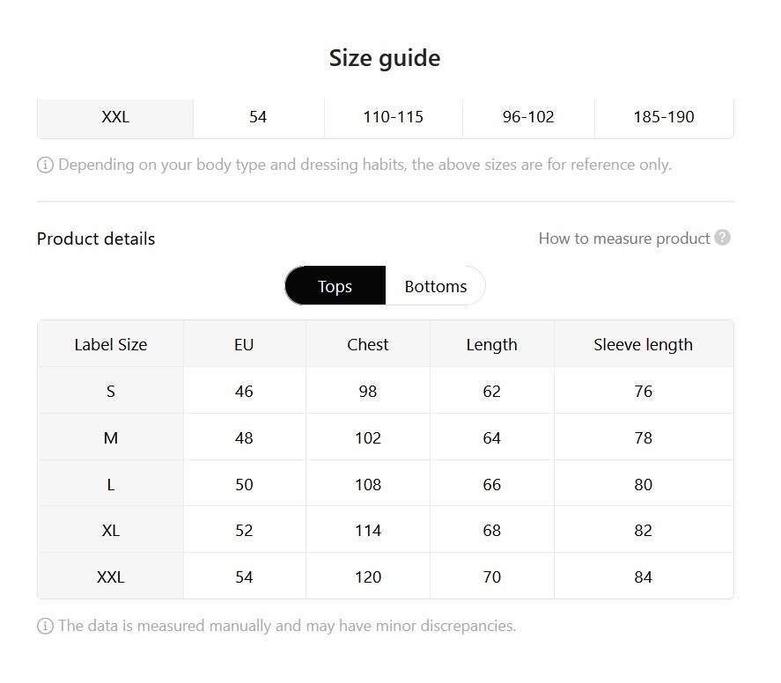Click the Product details heading

coord(96,239)
